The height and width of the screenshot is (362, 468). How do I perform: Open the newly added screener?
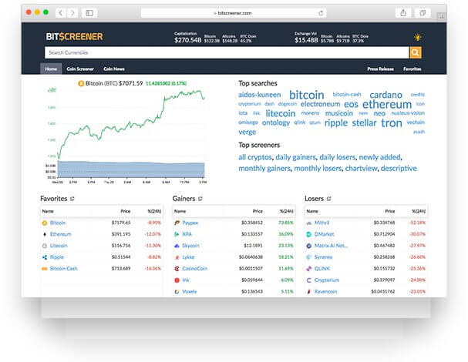[x=379, y=157]
